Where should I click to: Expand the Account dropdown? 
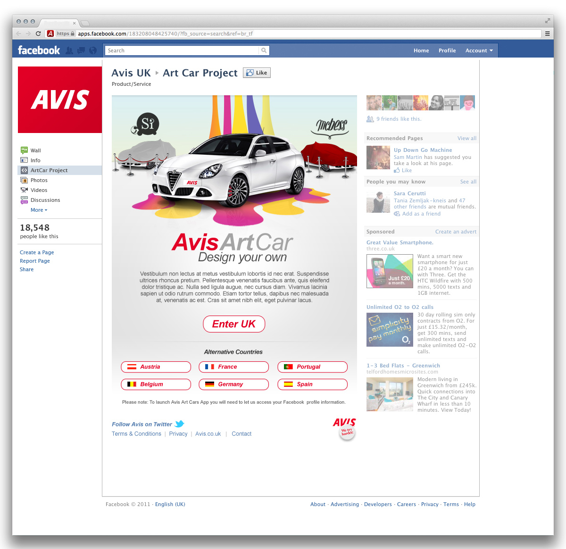pos(479,50)
